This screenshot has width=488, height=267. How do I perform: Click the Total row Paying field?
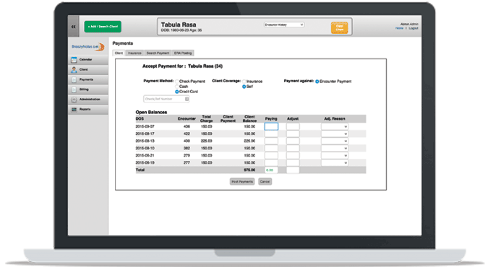point(271,170)
